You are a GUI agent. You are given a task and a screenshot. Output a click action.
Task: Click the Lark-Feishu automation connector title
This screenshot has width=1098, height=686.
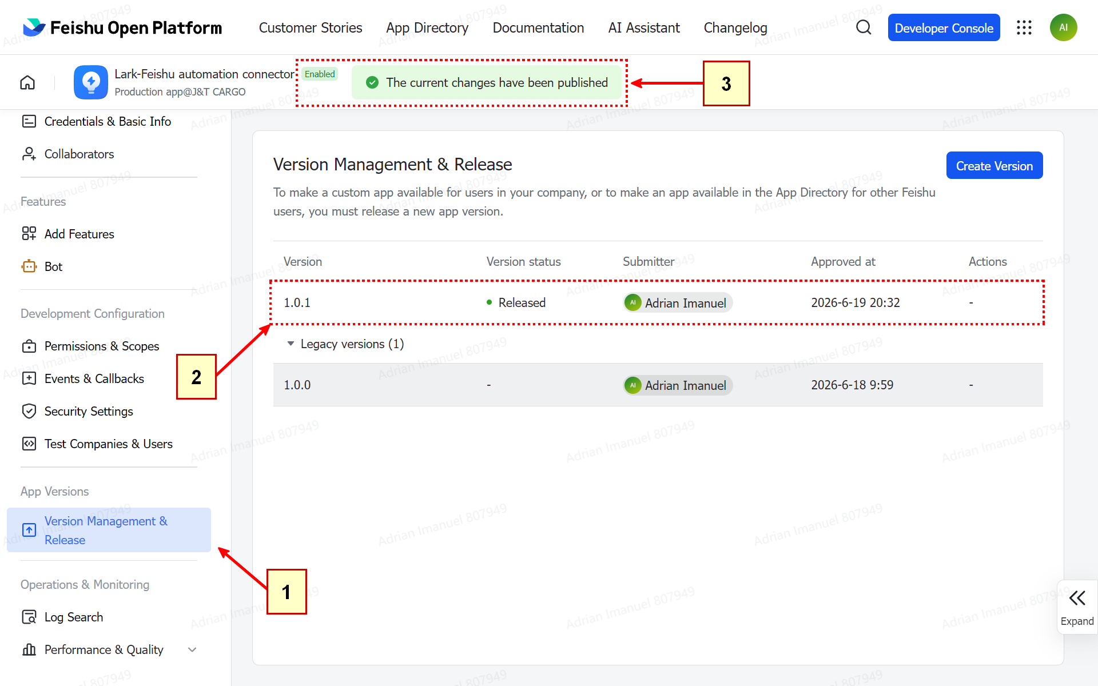tap(204, 74)
